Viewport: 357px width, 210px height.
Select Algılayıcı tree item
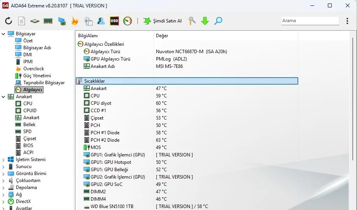click(29, 90)
